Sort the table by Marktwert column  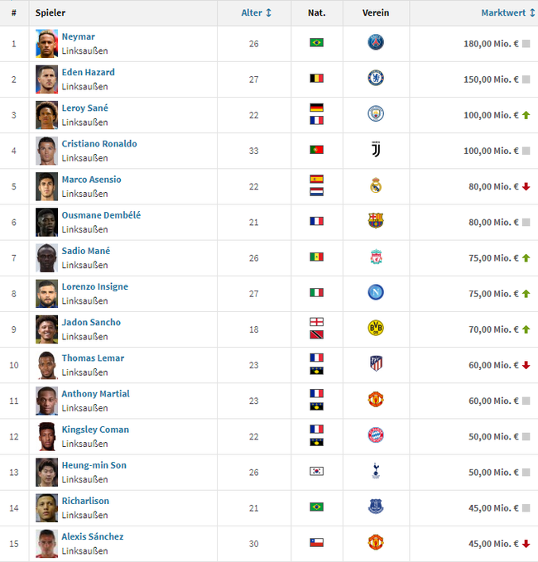coord(503,13)
